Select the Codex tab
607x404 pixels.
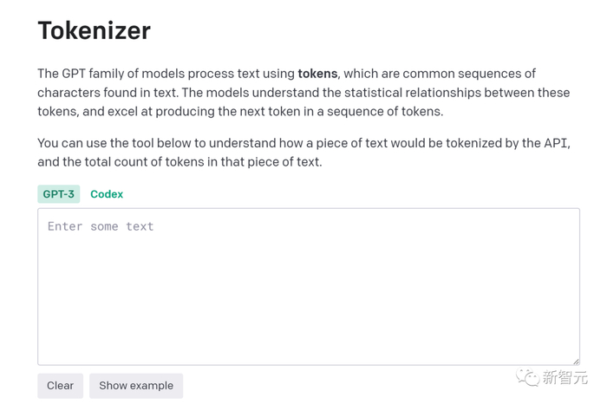pyautogui.click(x=107, y=194)
